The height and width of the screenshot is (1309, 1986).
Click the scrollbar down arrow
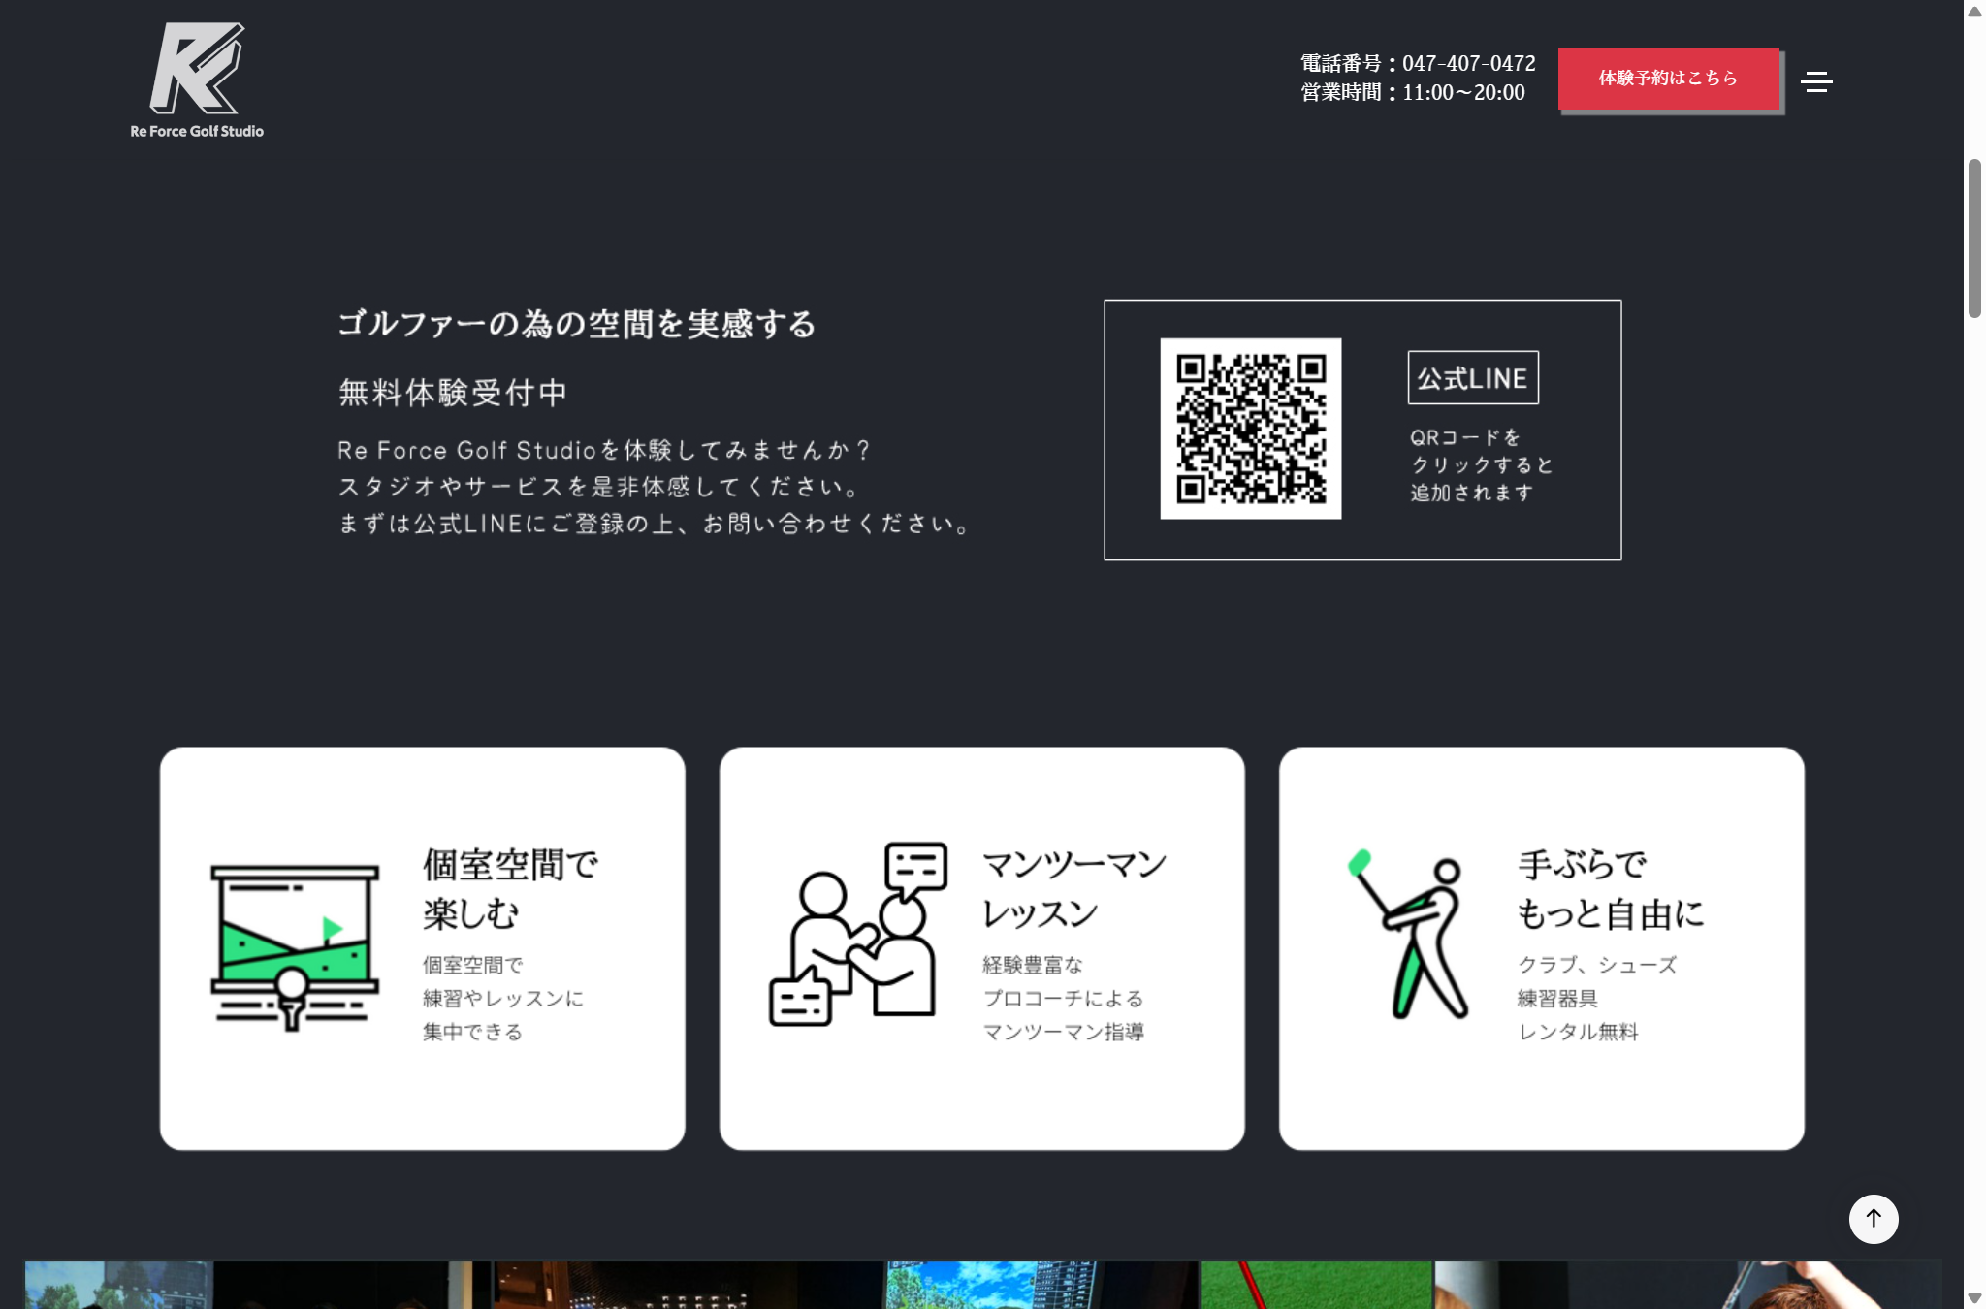(x=1974, y=1297)
